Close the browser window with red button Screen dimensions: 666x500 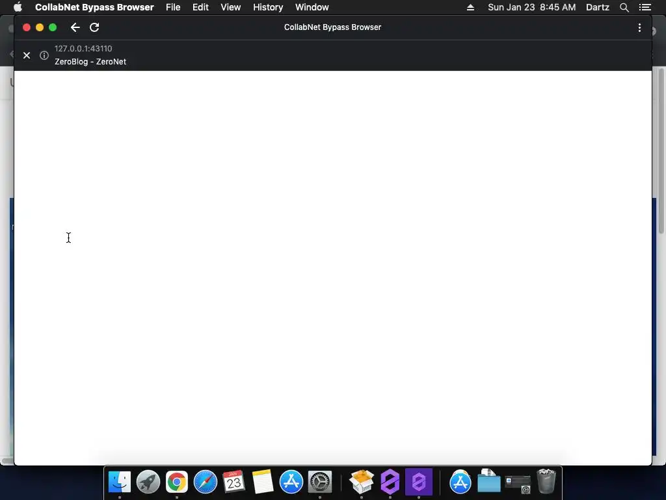pos(26,27)
